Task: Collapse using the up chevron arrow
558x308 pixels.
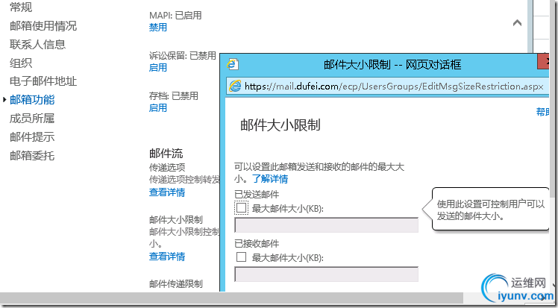Action: (x=517, y=23)
